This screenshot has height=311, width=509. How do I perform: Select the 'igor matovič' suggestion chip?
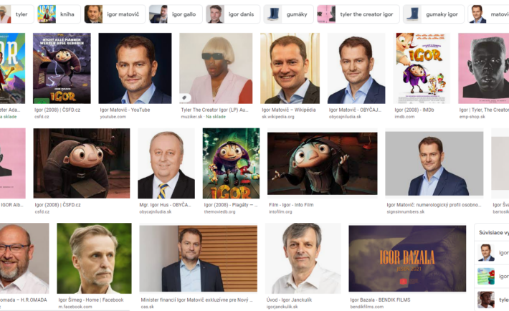tap(115, 14)
